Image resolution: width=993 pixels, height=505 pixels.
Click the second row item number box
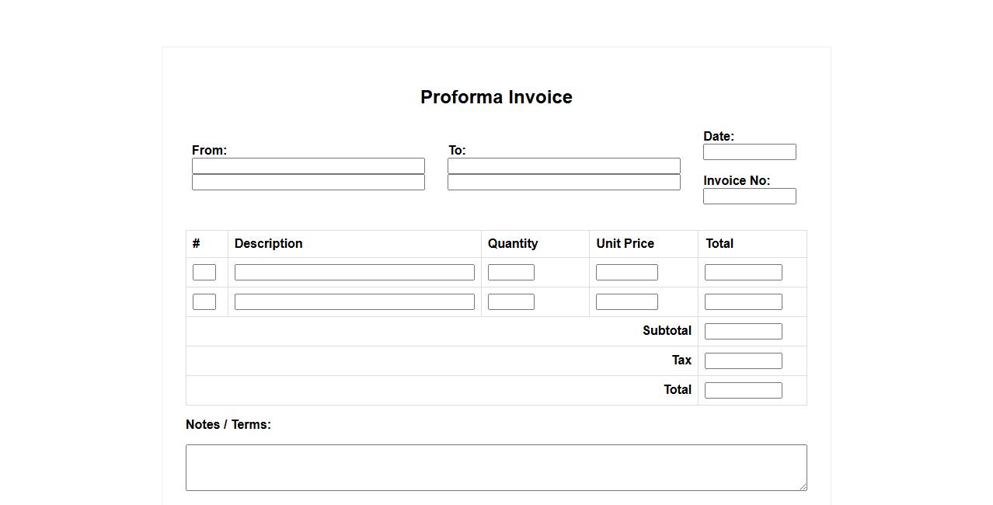(x=204, y=301)
